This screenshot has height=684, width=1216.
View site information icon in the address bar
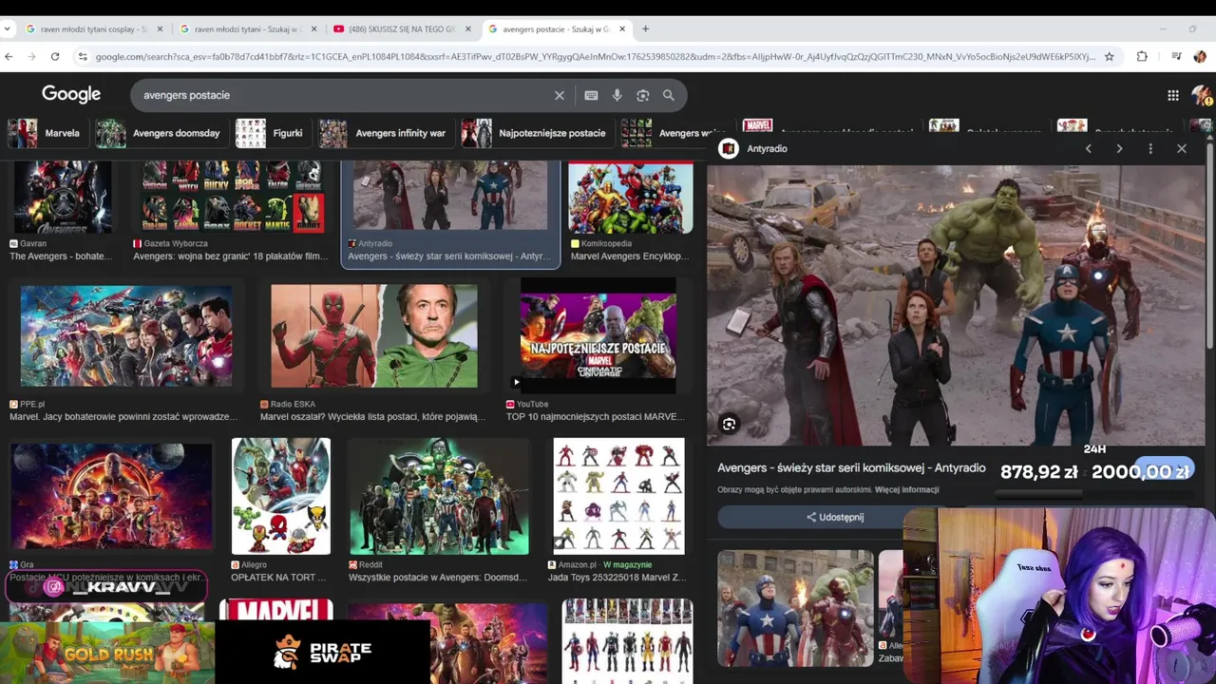pyautogui.click(x=84, y=57)
